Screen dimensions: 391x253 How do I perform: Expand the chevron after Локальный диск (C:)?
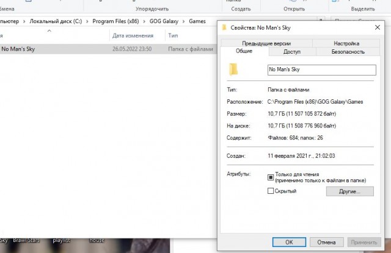click(87, 22)
